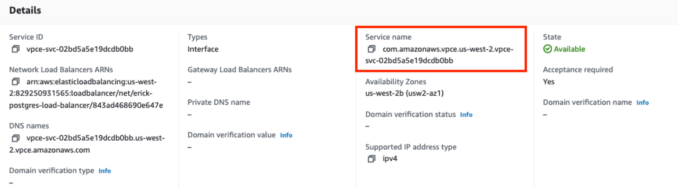Click the DNS name vpce.amazonaws.com text
The image size is (678, 188).
[87, 144]
